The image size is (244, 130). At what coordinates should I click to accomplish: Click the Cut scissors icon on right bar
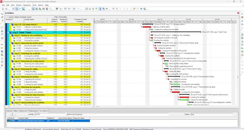coord(242,21)
